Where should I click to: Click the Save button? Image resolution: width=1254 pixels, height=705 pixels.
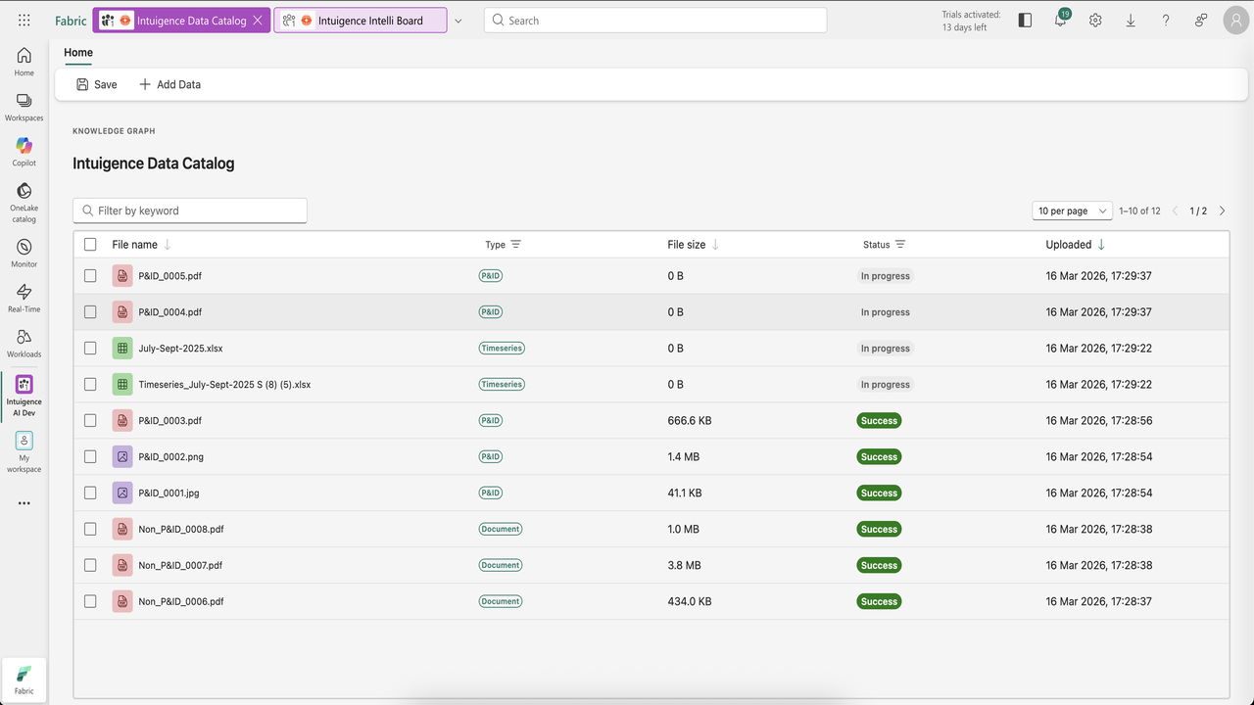[97, 84]
